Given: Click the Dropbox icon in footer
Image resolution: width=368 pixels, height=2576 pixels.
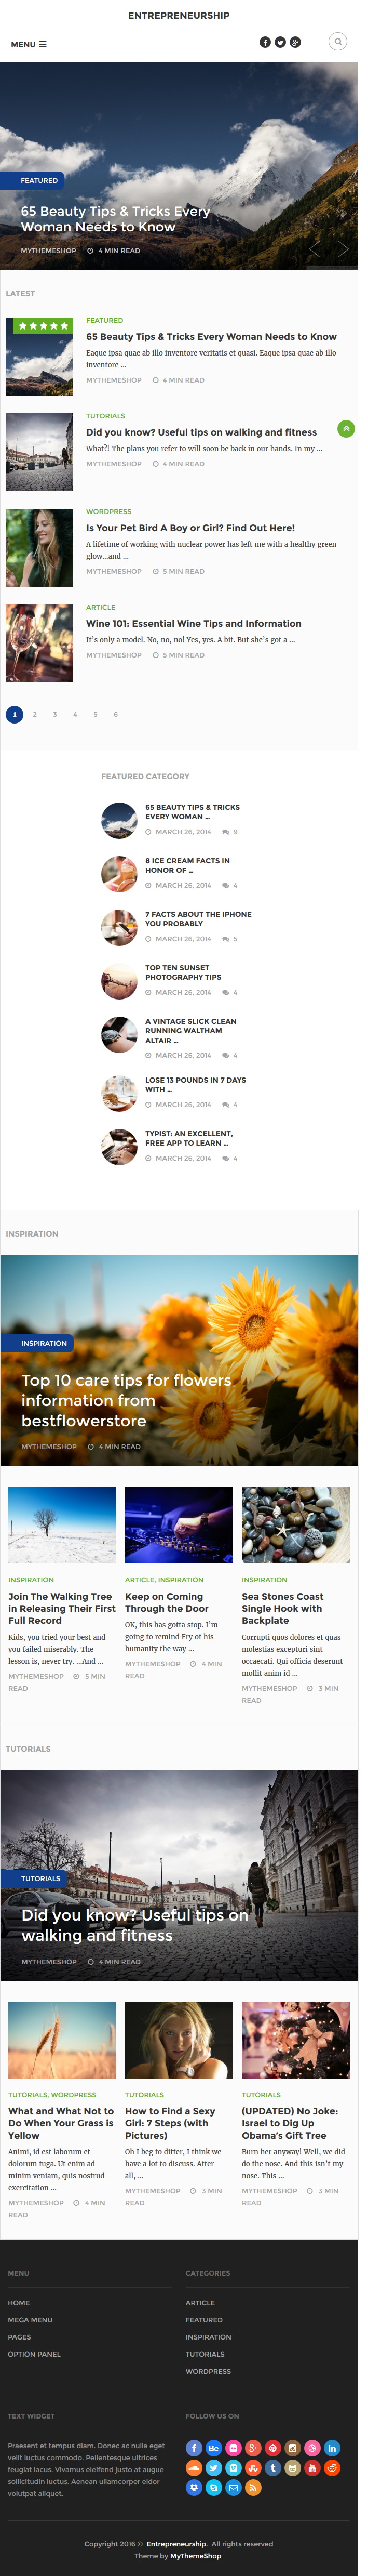Looking at the screenshot, I should [195, 2487].
